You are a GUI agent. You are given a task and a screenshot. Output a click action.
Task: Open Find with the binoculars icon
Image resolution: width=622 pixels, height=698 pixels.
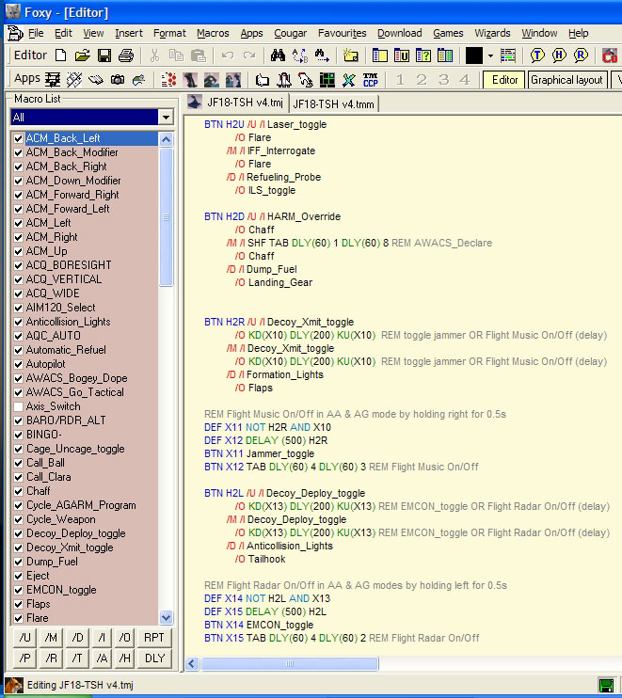(278, 56)
